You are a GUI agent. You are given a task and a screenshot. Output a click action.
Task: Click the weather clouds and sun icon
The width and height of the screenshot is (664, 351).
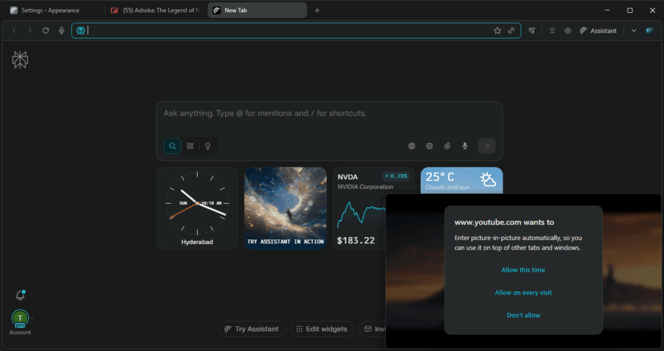(488, 179)
